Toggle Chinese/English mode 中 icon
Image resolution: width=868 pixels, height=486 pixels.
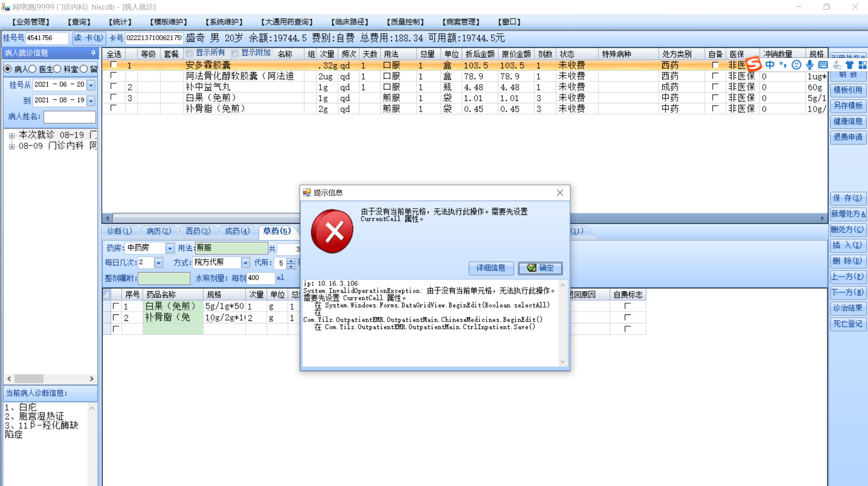pyautogui.click(x=770, y=65)
